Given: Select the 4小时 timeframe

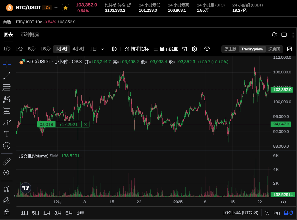Looking at the screenshot, I should (x=78, y=49).
